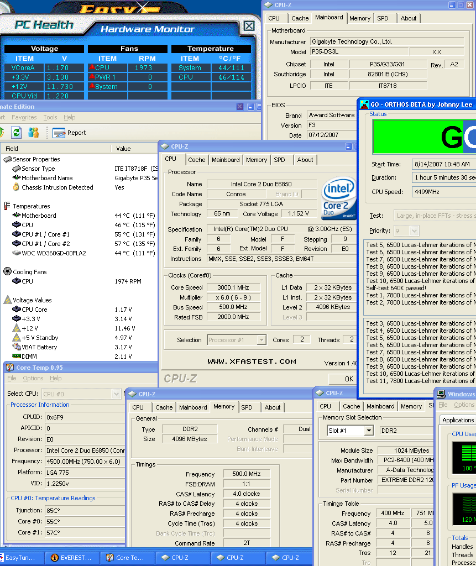This screenshot has width=476, height=566.
Task: Open EasyTune taskbar button
Action: tap(21, 558)
